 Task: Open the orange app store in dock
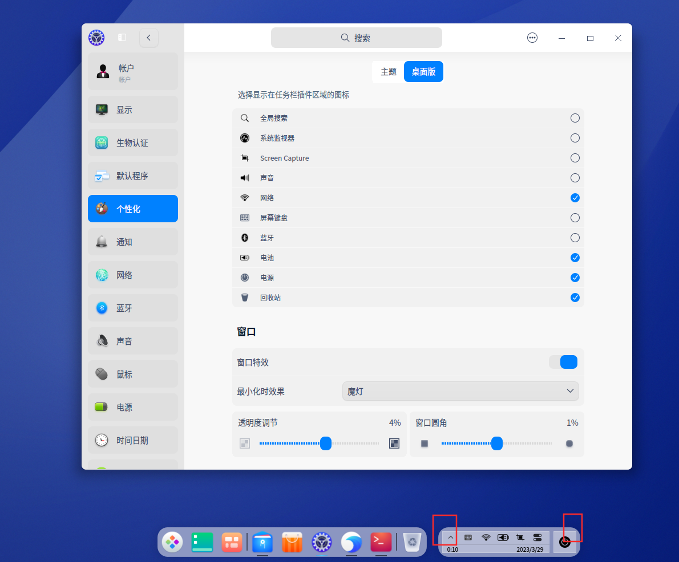[x=292, y=542]
